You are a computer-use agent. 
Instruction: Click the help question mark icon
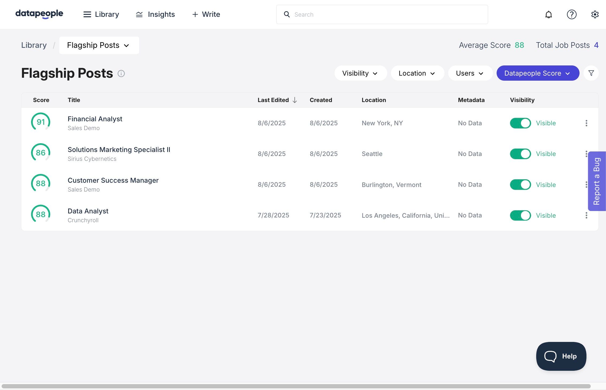pos(572,14)
